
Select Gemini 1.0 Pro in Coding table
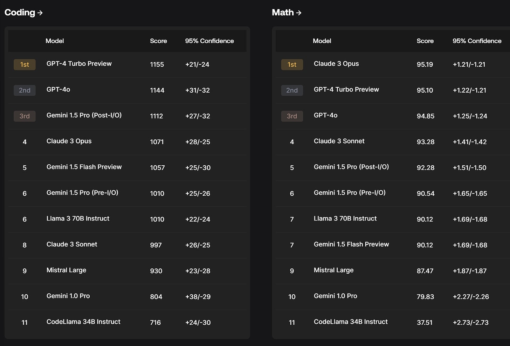coord(68,296)
